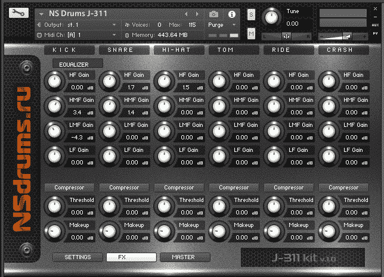This screenshot has width=384, height=277.
Task: Toggle the Mute M button
Action: coord(251,33)
